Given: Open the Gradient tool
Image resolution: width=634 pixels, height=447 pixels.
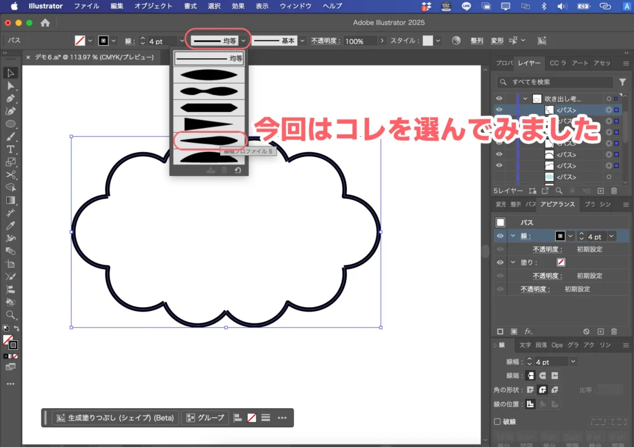Looking at the screenshot, I should click(x=10, y=200).
